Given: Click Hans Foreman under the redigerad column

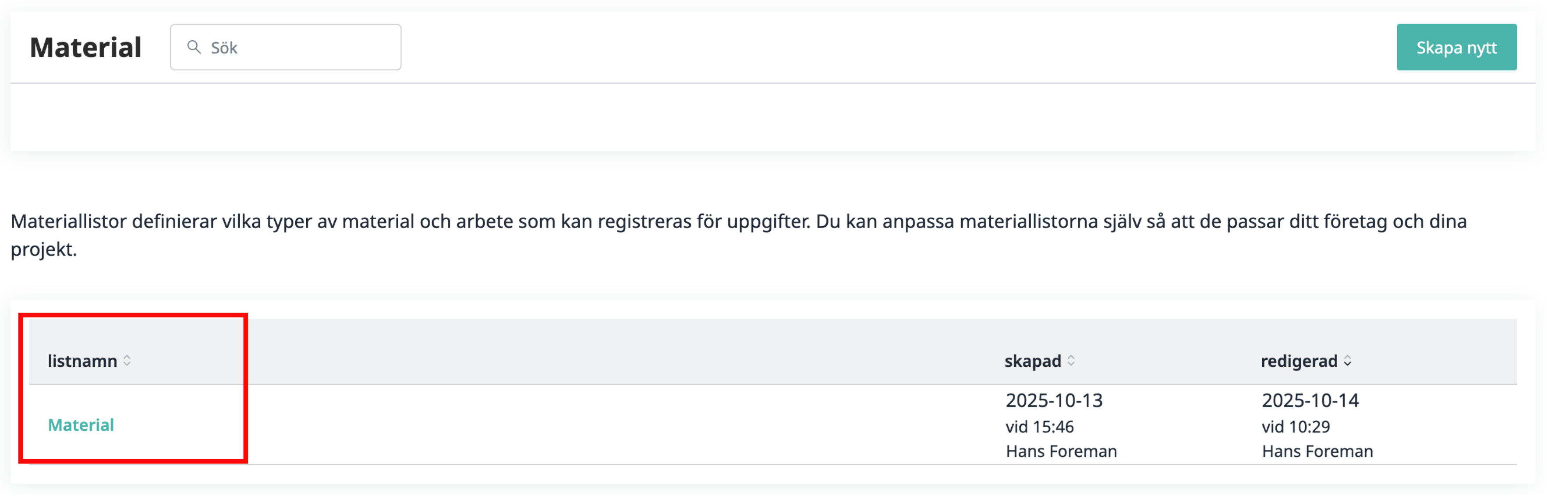Looking at the screenshot, I should [x=1317, y=451].
